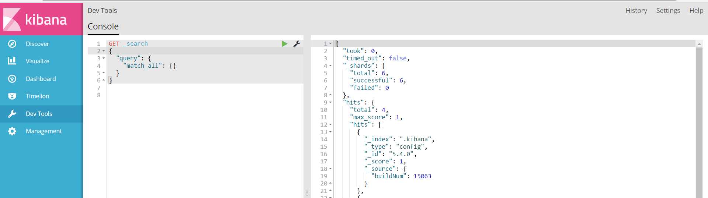Click the response vertical scrollbar track
Screen dimensions: 708x198
coord(699,123)
